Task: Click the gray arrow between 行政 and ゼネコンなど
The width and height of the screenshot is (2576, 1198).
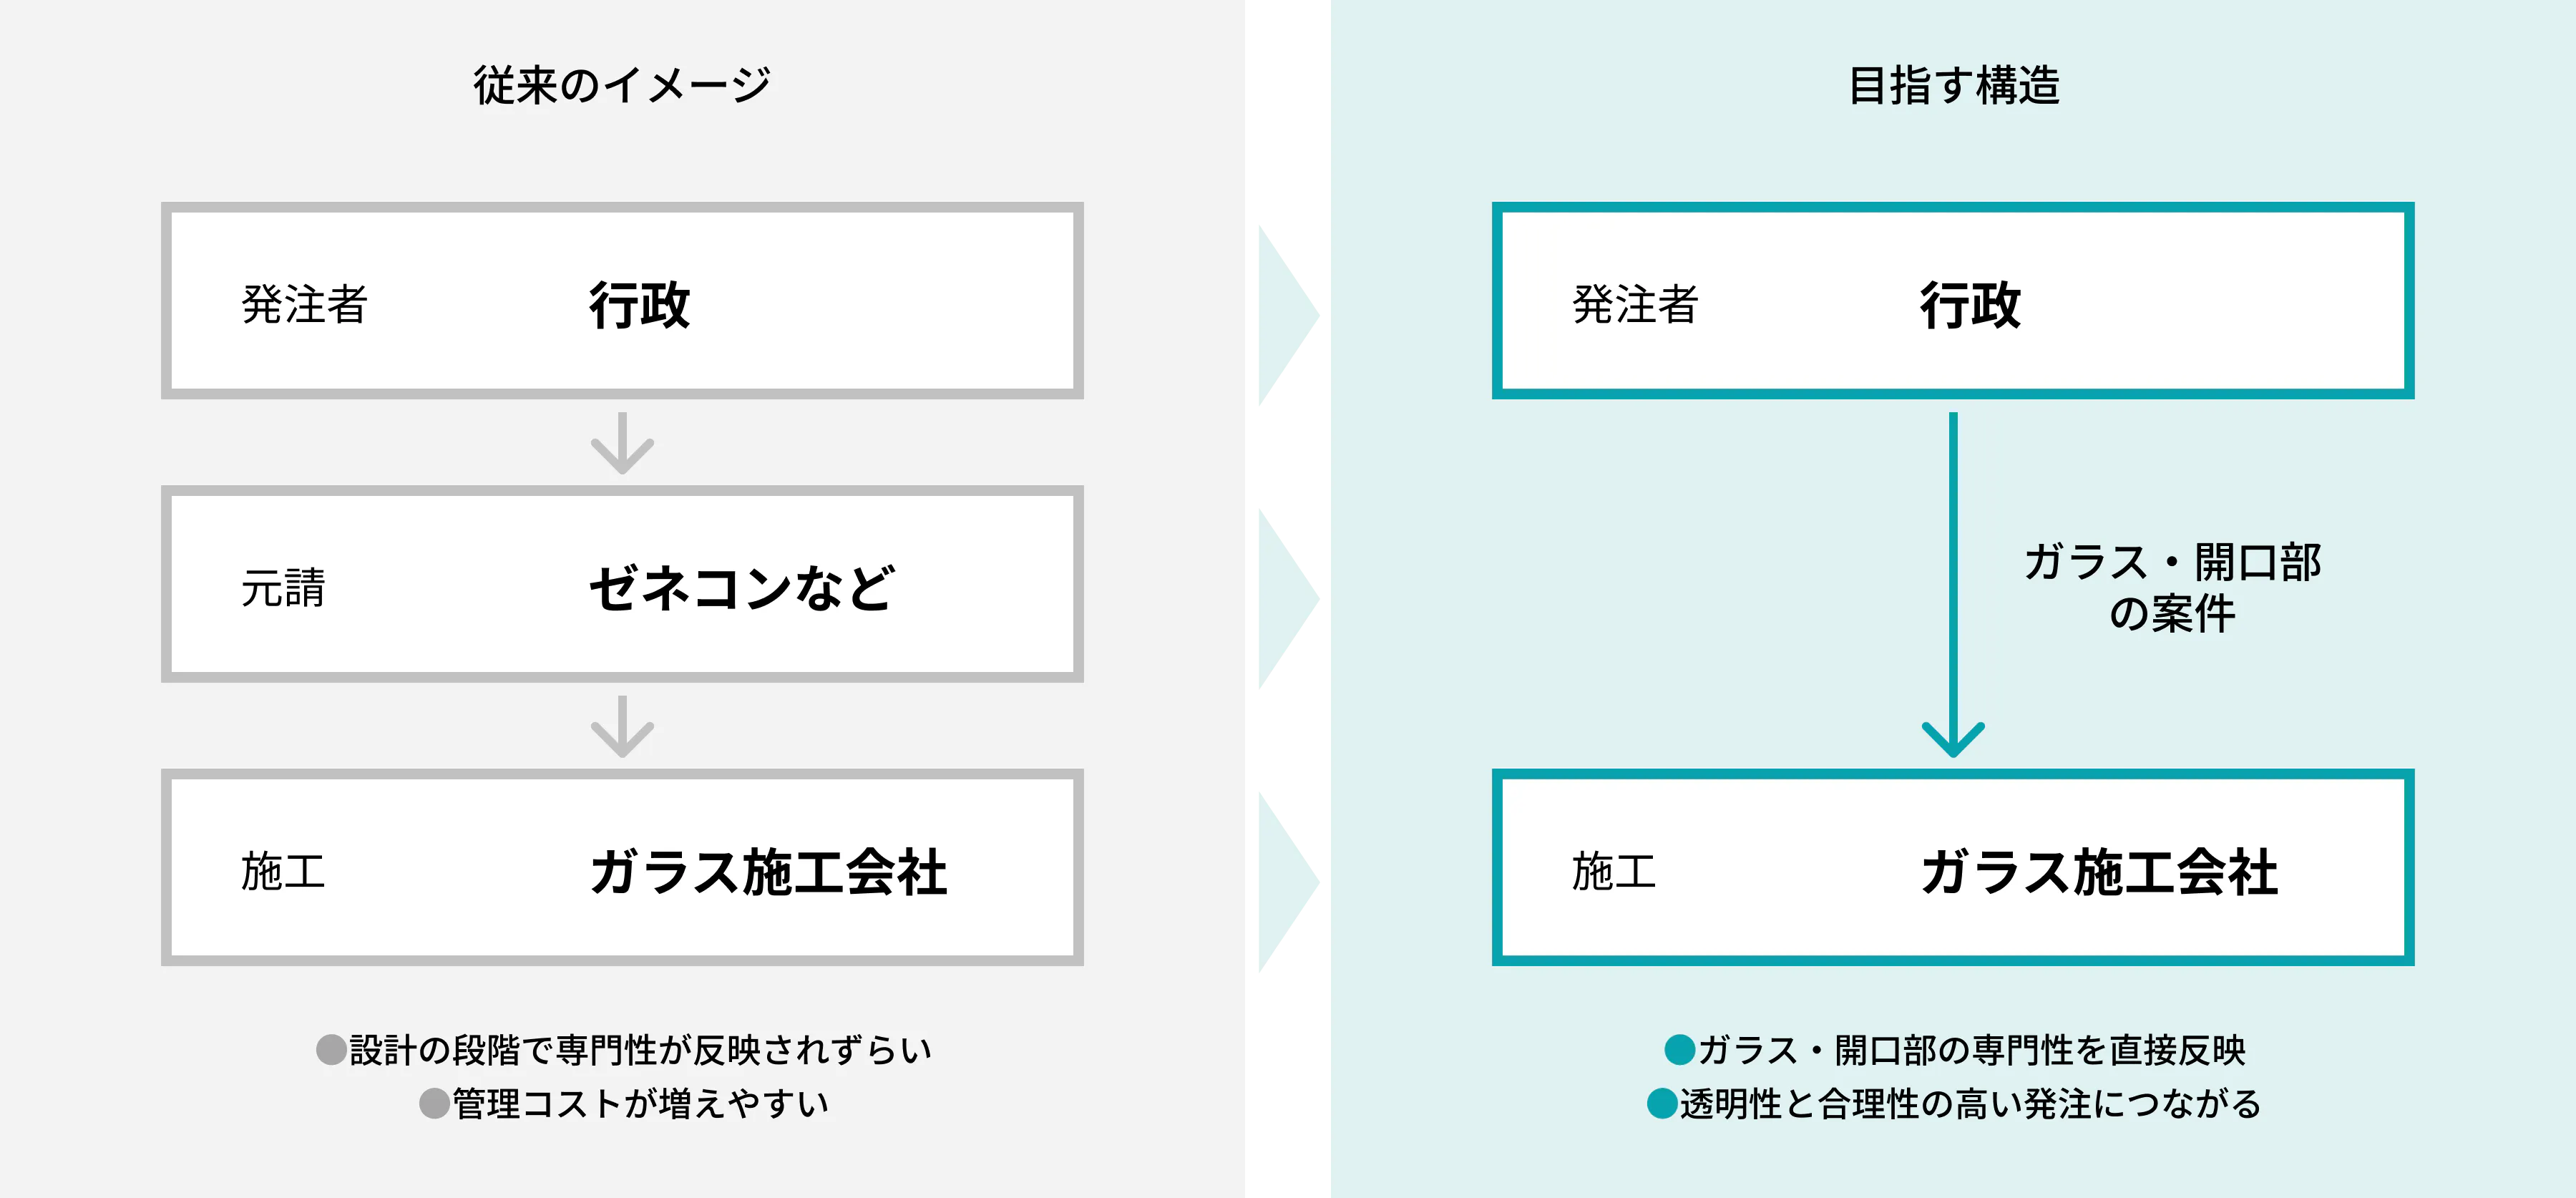Action: click(622, 443)
